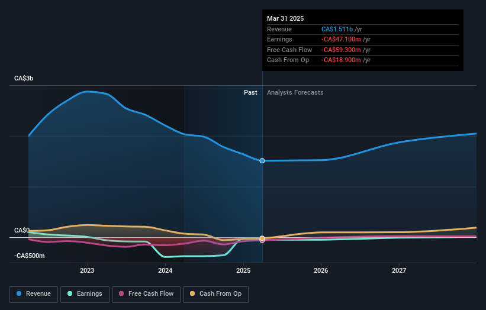This screenshot has height=310, width=486.
Task: Click the Past label
Action: coord(250,93)
